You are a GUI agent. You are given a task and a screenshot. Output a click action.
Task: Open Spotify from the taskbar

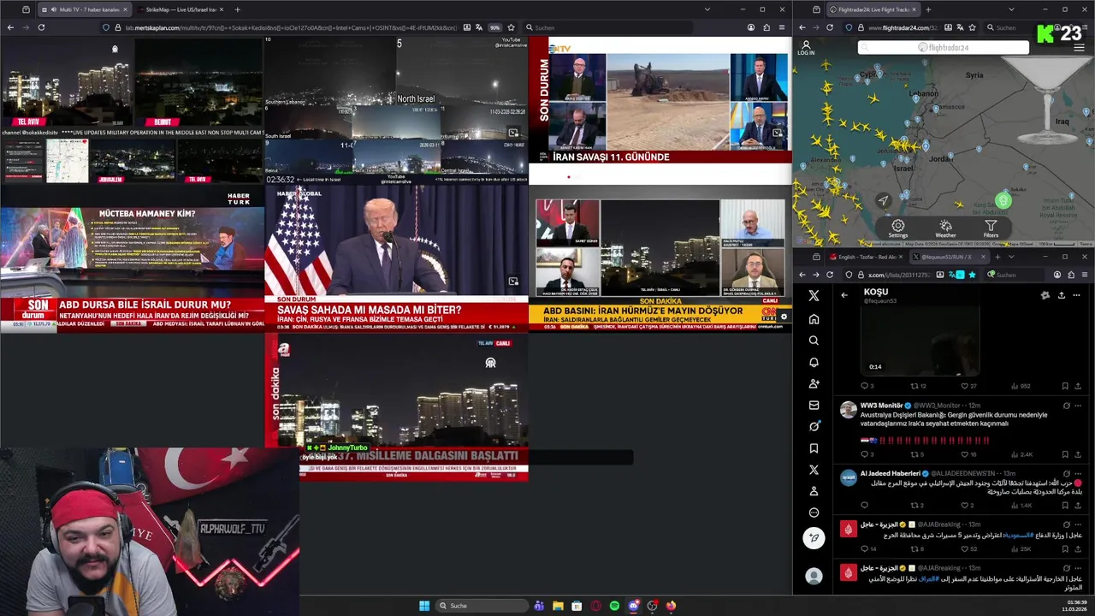(x=614, y=606)
